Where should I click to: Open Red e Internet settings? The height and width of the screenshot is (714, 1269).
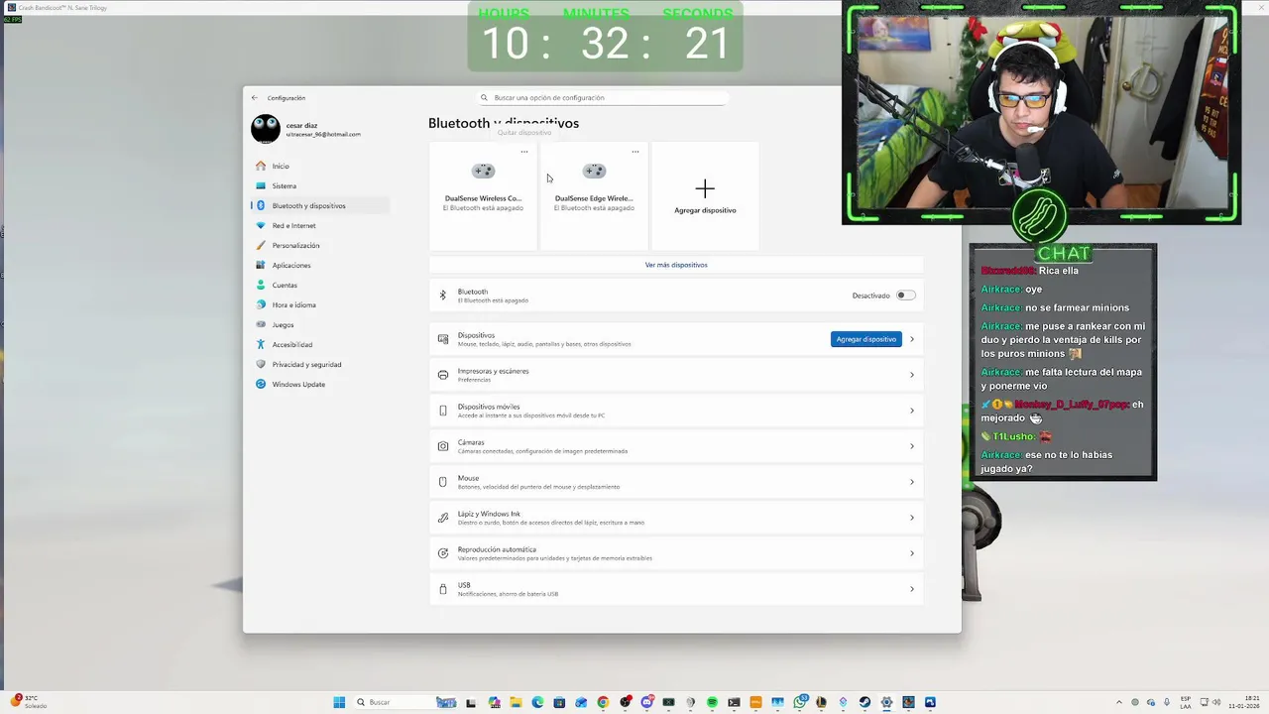pyautogui.click(x=319, y=225)
